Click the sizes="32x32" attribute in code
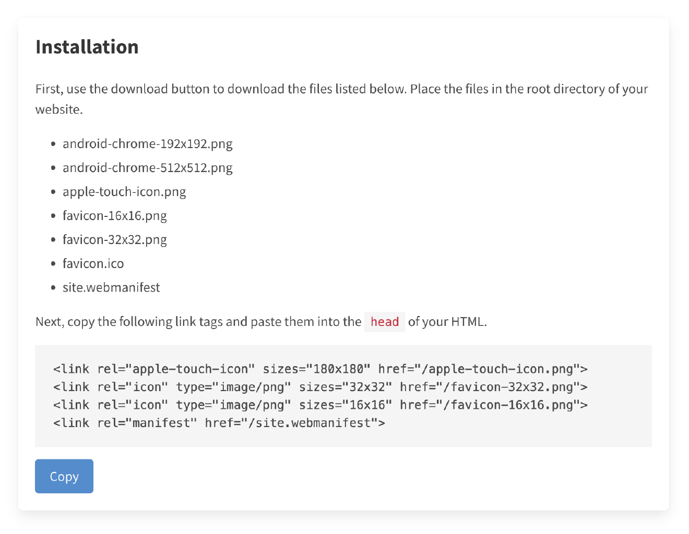Image resolution: width=689 pixels, height=534 pixels. (x=345, y=387)
